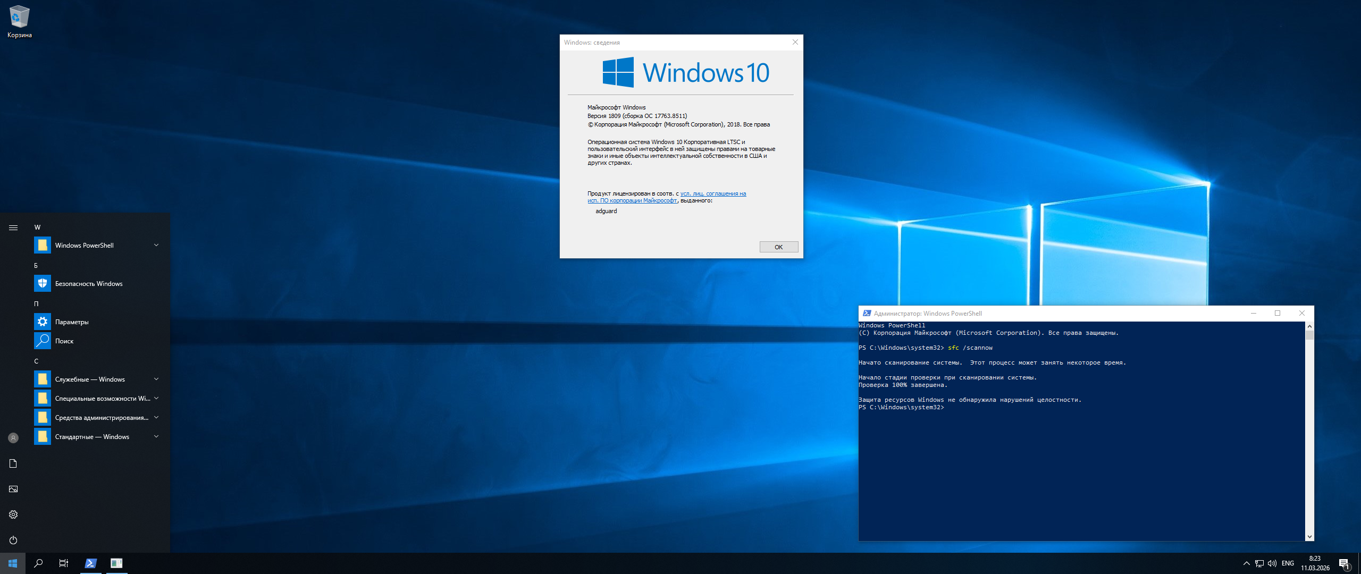1361x574 pixels.
Task: Open the Documents icon in Start sidebar
Action: coord(13,463)
